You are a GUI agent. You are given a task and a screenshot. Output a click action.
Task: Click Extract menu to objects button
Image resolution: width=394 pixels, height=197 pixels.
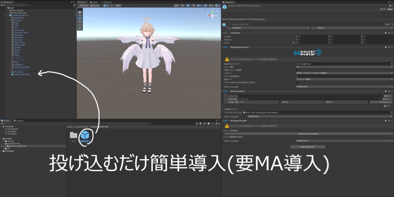point(308,134)
